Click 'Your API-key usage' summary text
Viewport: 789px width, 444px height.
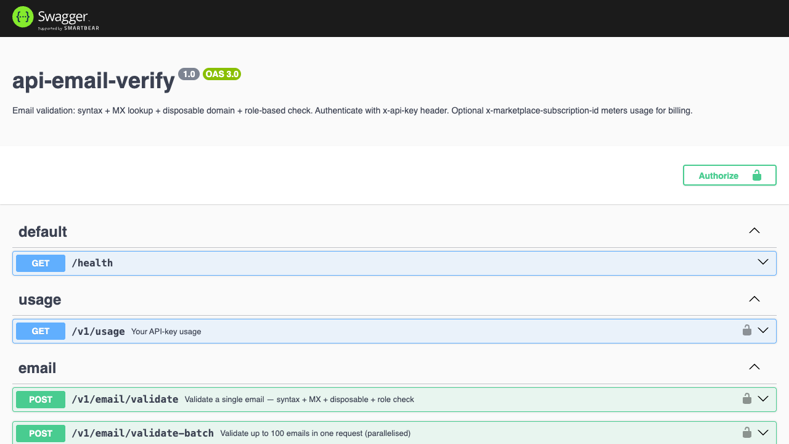(x=166, y=332)
